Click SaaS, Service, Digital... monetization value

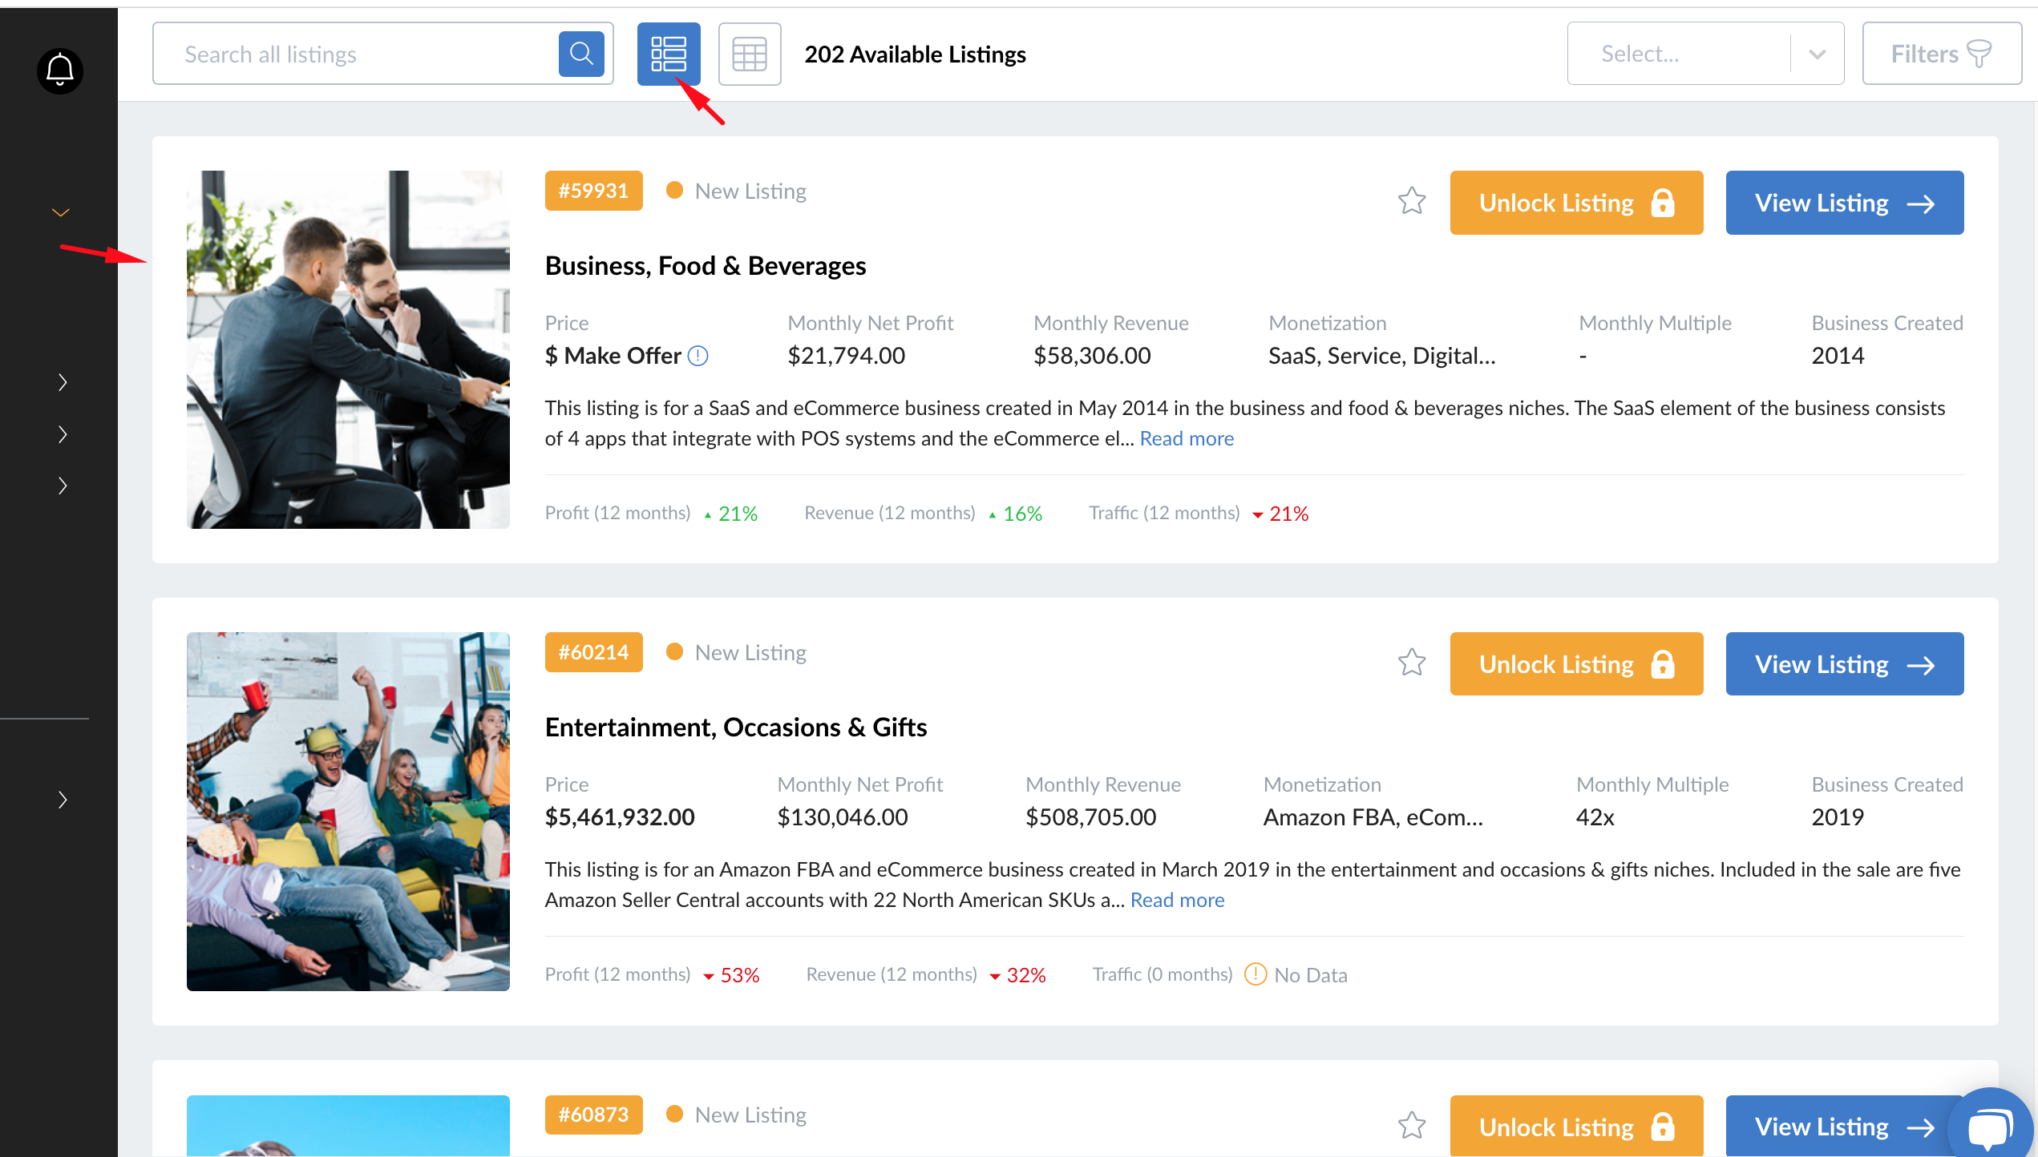[x=1382, y=355]
